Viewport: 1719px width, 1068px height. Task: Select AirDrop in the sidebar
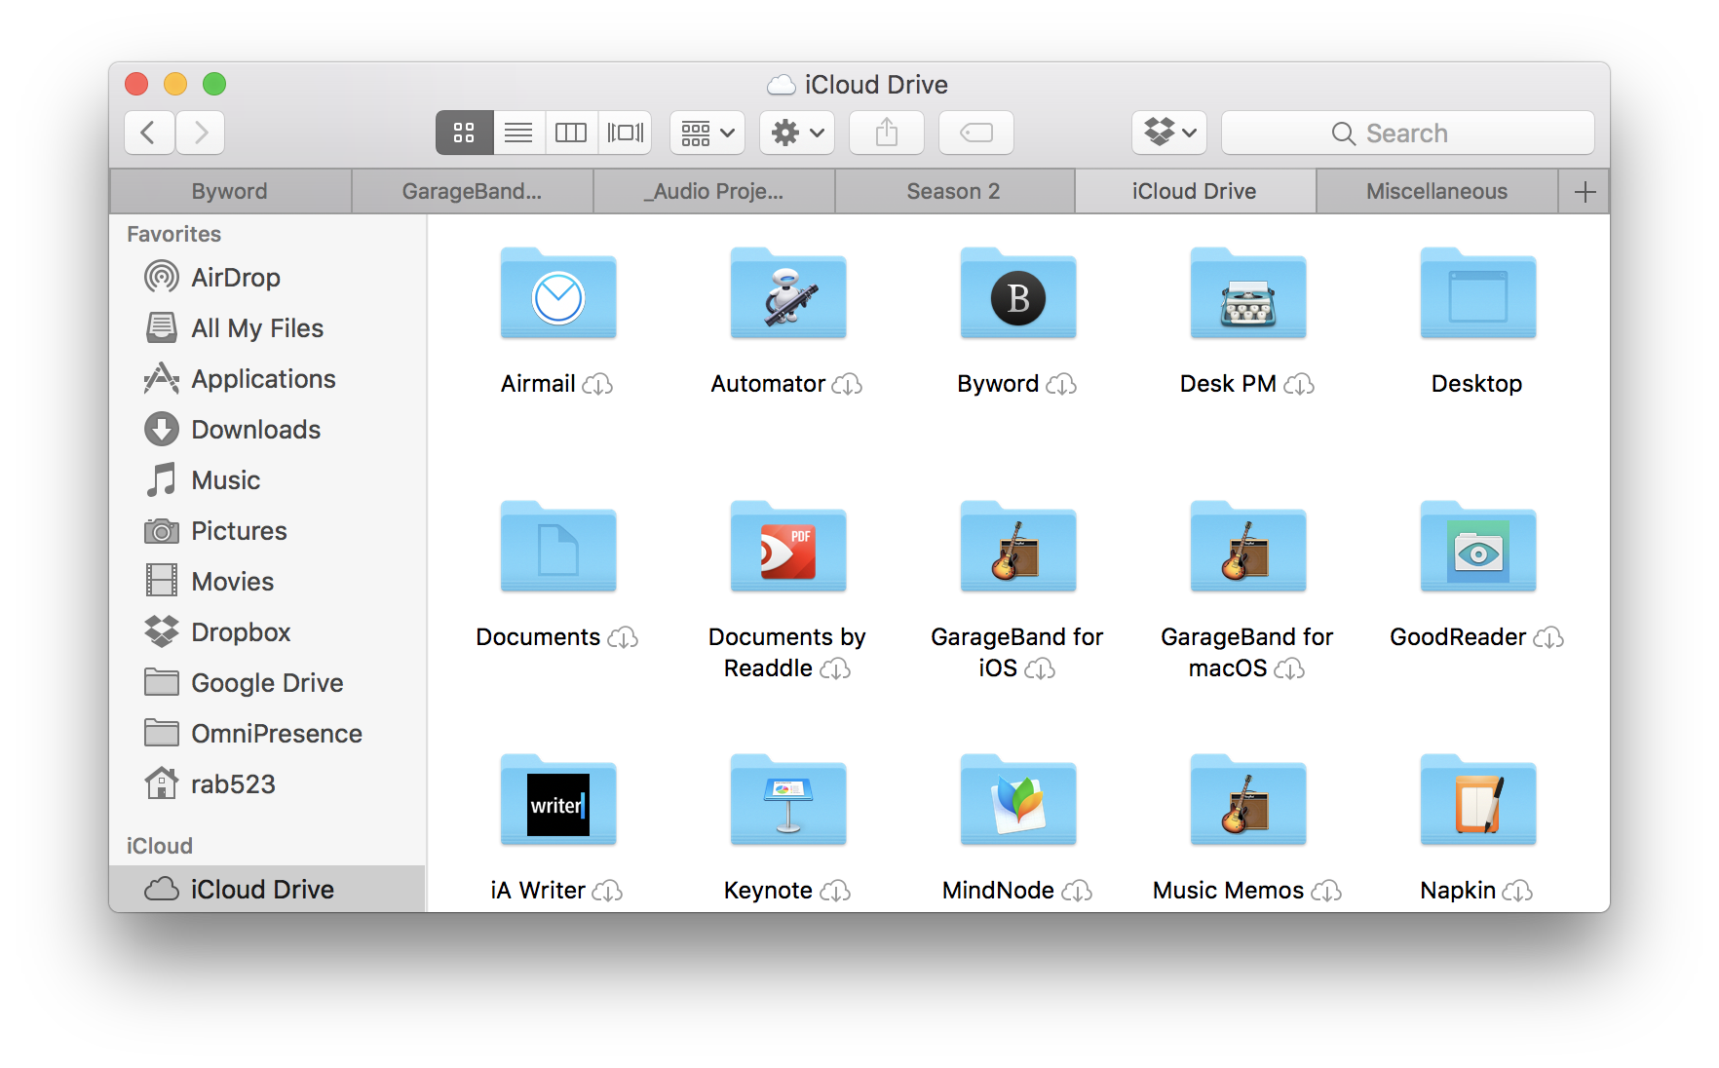coord(267,278)
